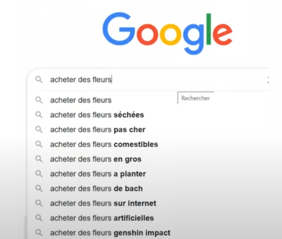Select the "acheter des fleurs comestibles" suggestion

[x=104, y=144]
